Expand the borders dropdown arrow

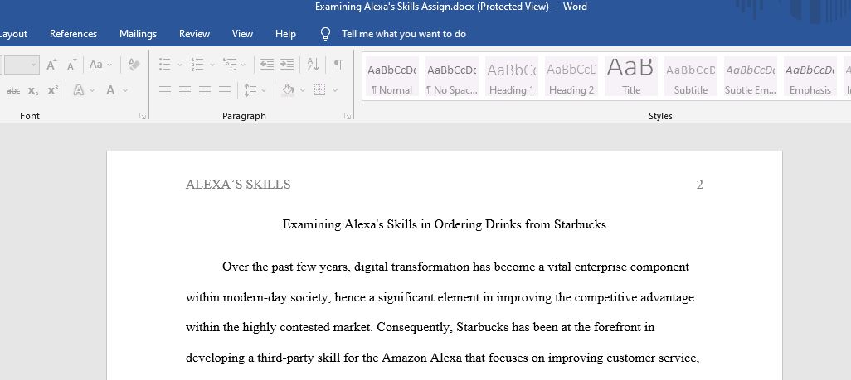pyautogui.click(x=334, y=90)
